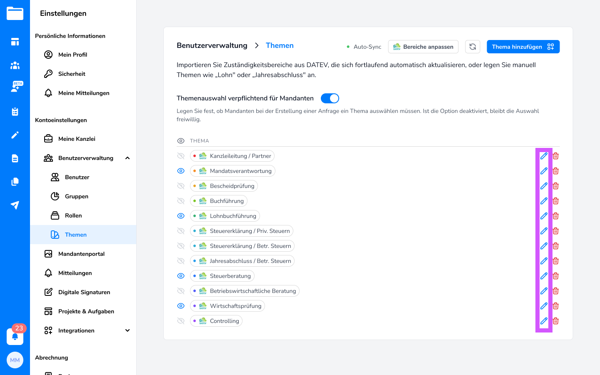Edit the Kanzleileitung / Partner theme
Screen dimensions: 600x375
[x=544, y=156]
